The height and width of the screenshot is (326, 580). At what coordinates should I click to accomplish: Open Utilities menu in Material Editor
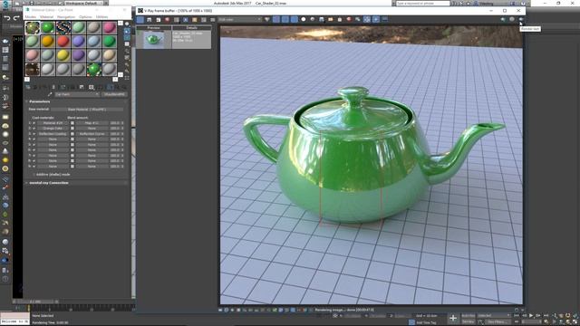tap(102, 16)
